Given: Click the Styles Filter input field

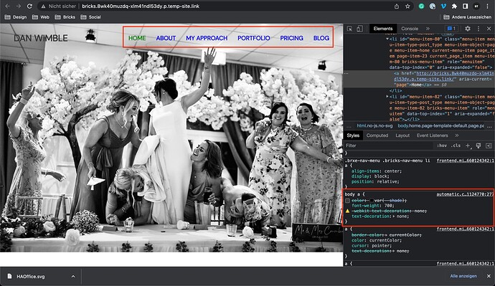Looking at the screenshot, I should [388, 146].
